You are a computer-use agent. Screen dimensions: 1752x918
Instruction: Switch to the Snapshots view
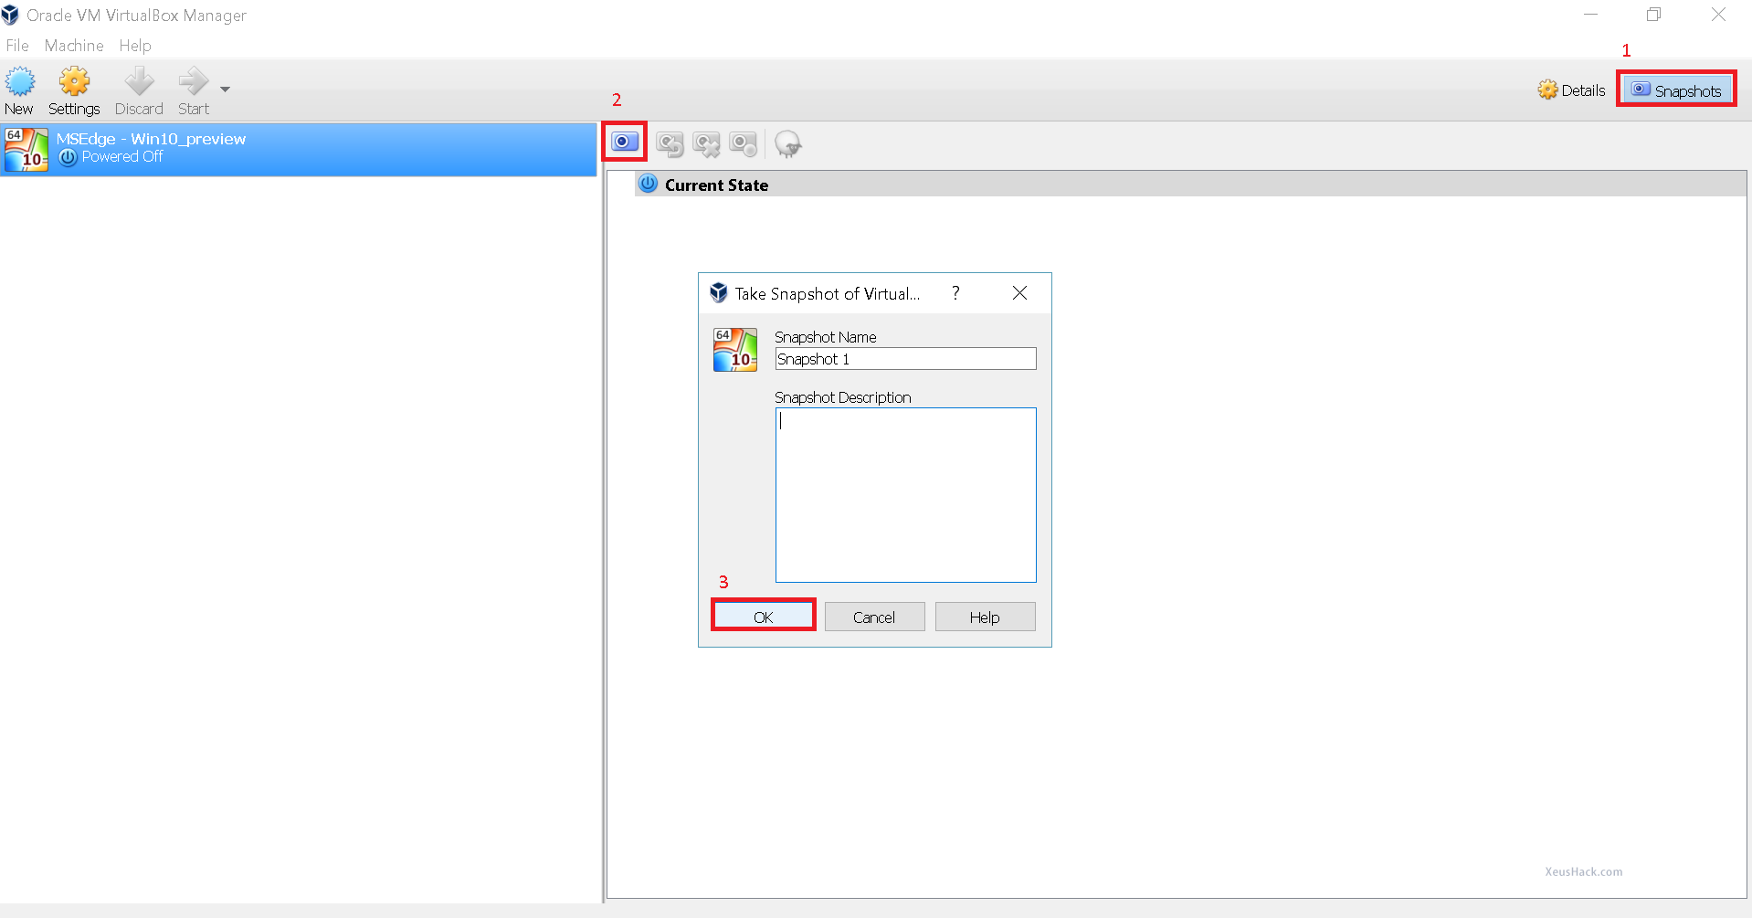point(1676,90)
